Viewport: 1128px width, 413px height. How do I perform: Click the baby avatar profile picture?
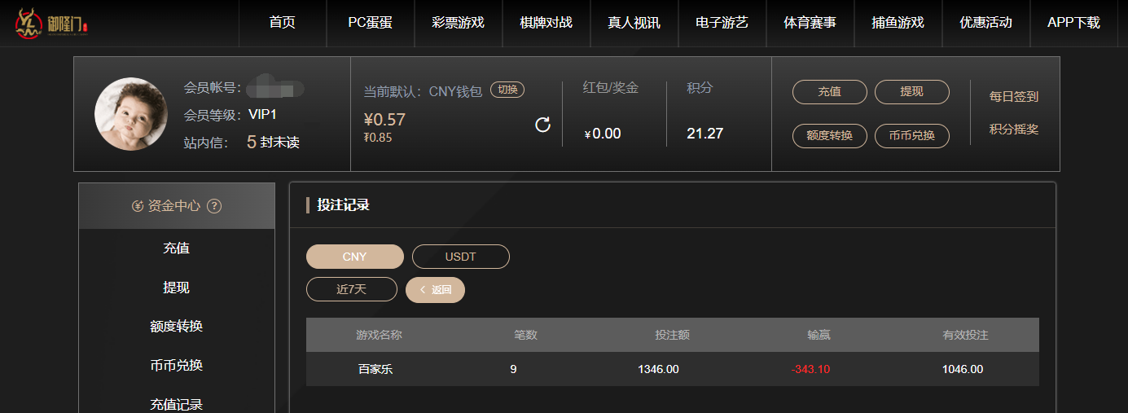131,114
